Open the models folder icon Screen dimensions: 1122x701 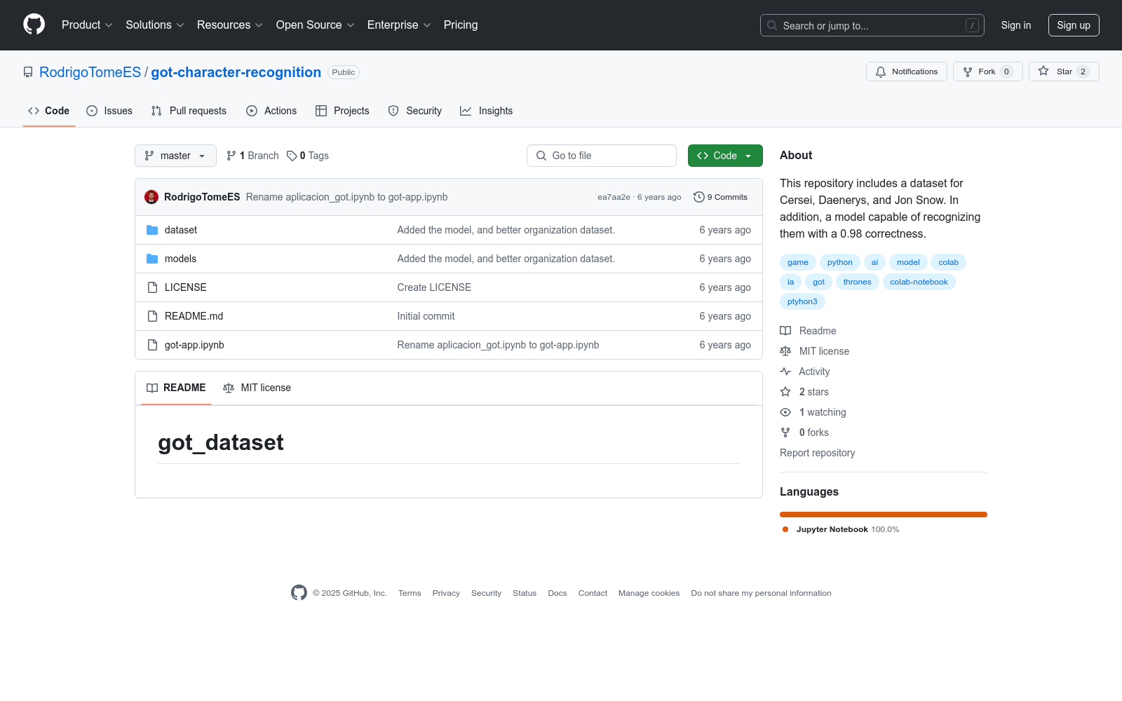(x=152, y=259)
